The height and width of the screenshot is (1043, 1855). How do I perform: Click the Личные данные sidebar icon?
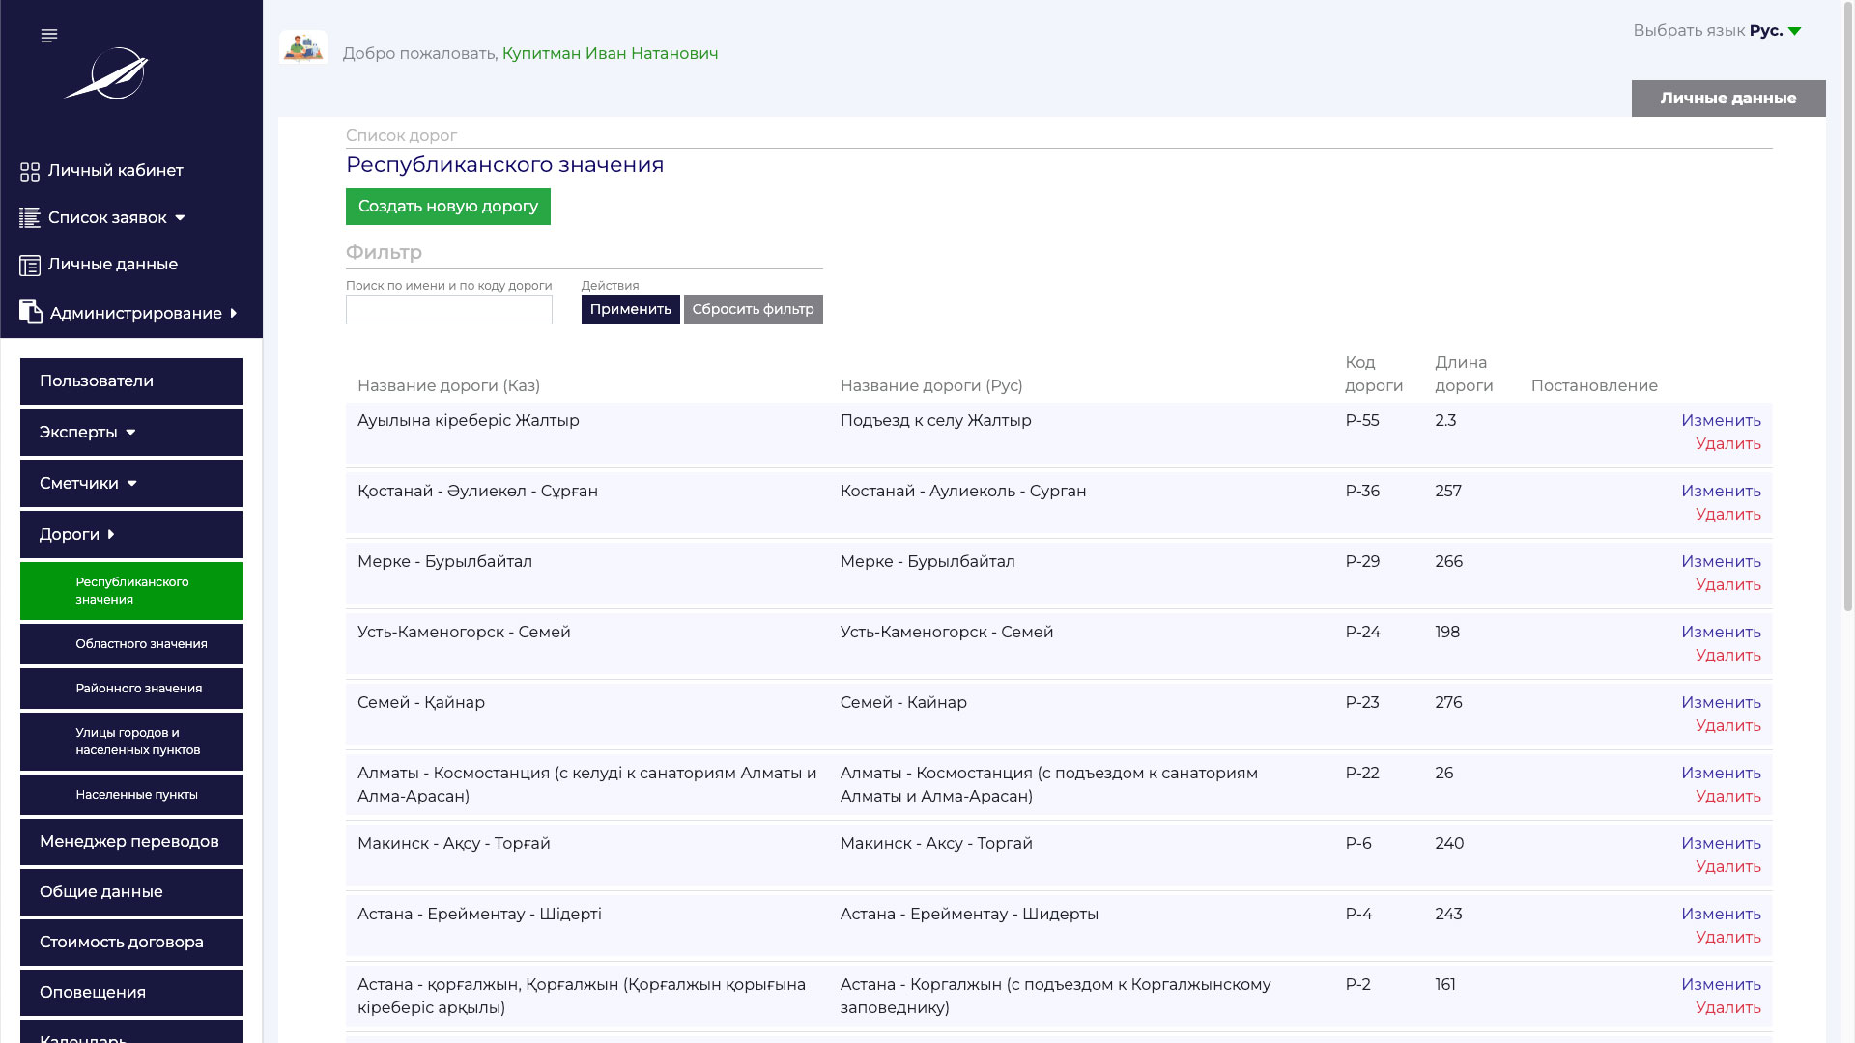tap(30, 265)
